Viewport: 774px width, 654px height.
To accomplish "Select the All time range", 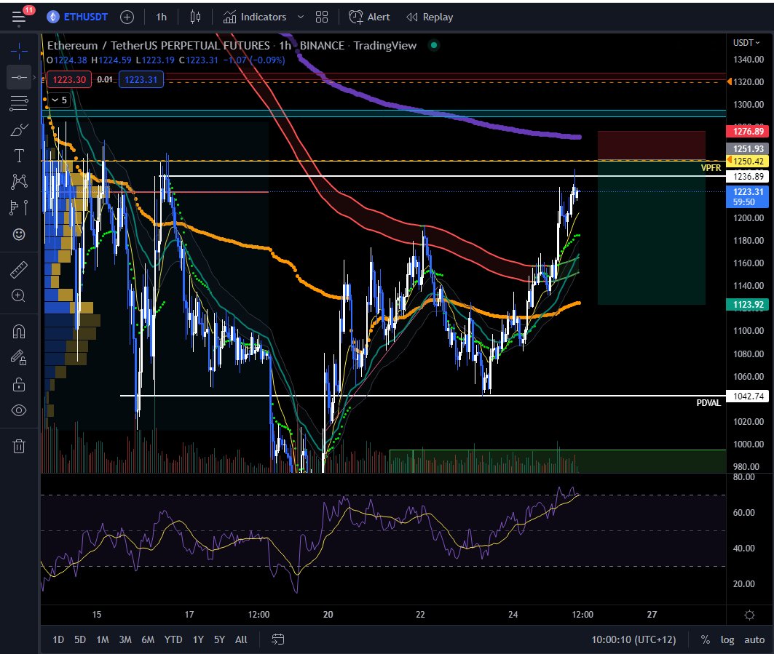I will tap(241, 639).
